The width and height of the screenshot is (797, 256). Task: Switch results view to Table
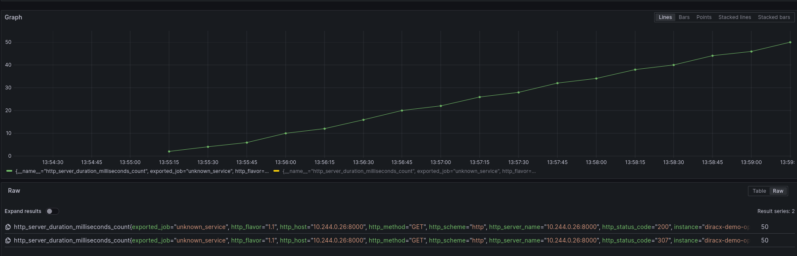pos(759,191)
